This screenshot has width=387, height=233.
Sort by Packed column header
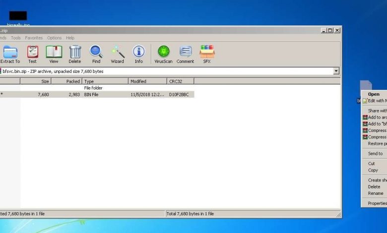[66, 81]
